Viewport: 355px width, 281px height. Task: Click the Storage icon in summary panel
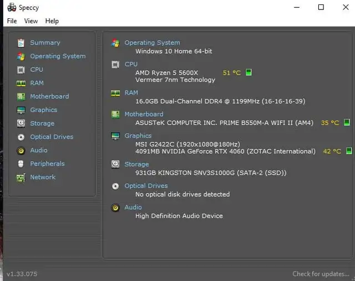(x=115, y=164)
